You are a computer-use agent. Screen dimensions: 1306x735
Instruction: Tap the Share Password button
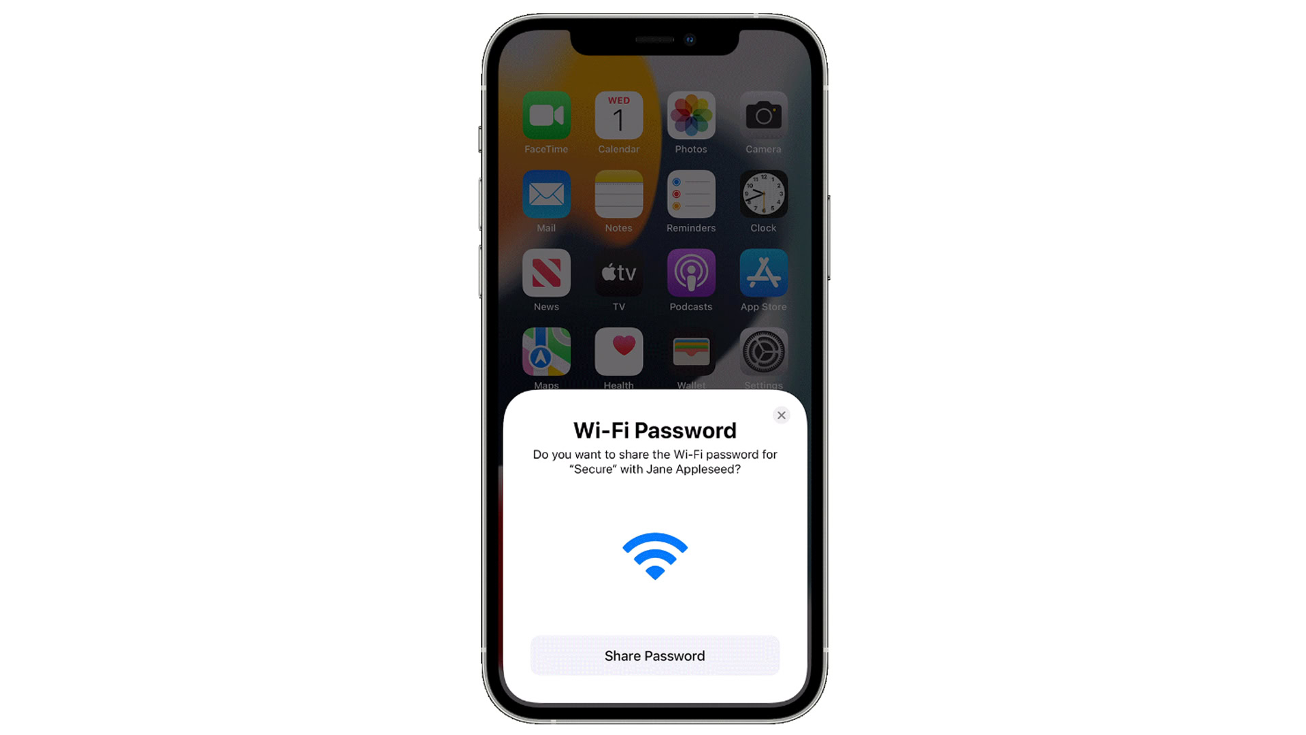(x=654, y=655)
